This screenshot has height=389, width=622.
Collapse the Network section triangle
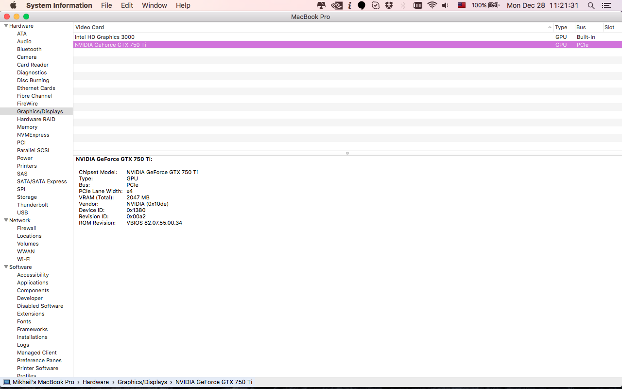[x=6, y=220]
